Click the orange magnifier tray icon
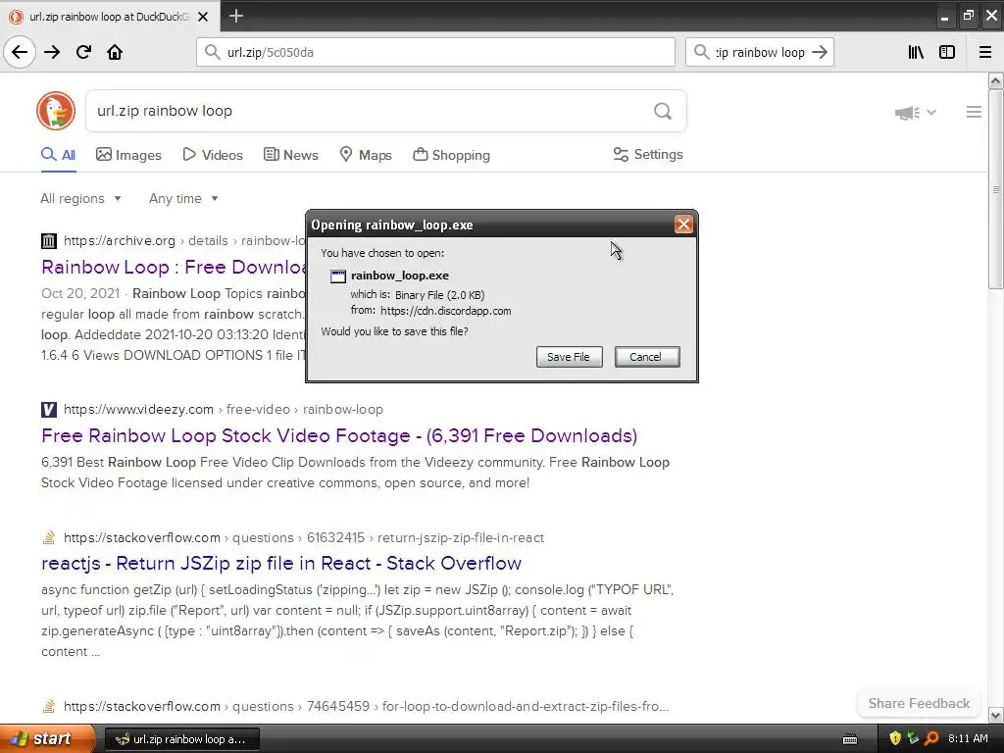 931,738
